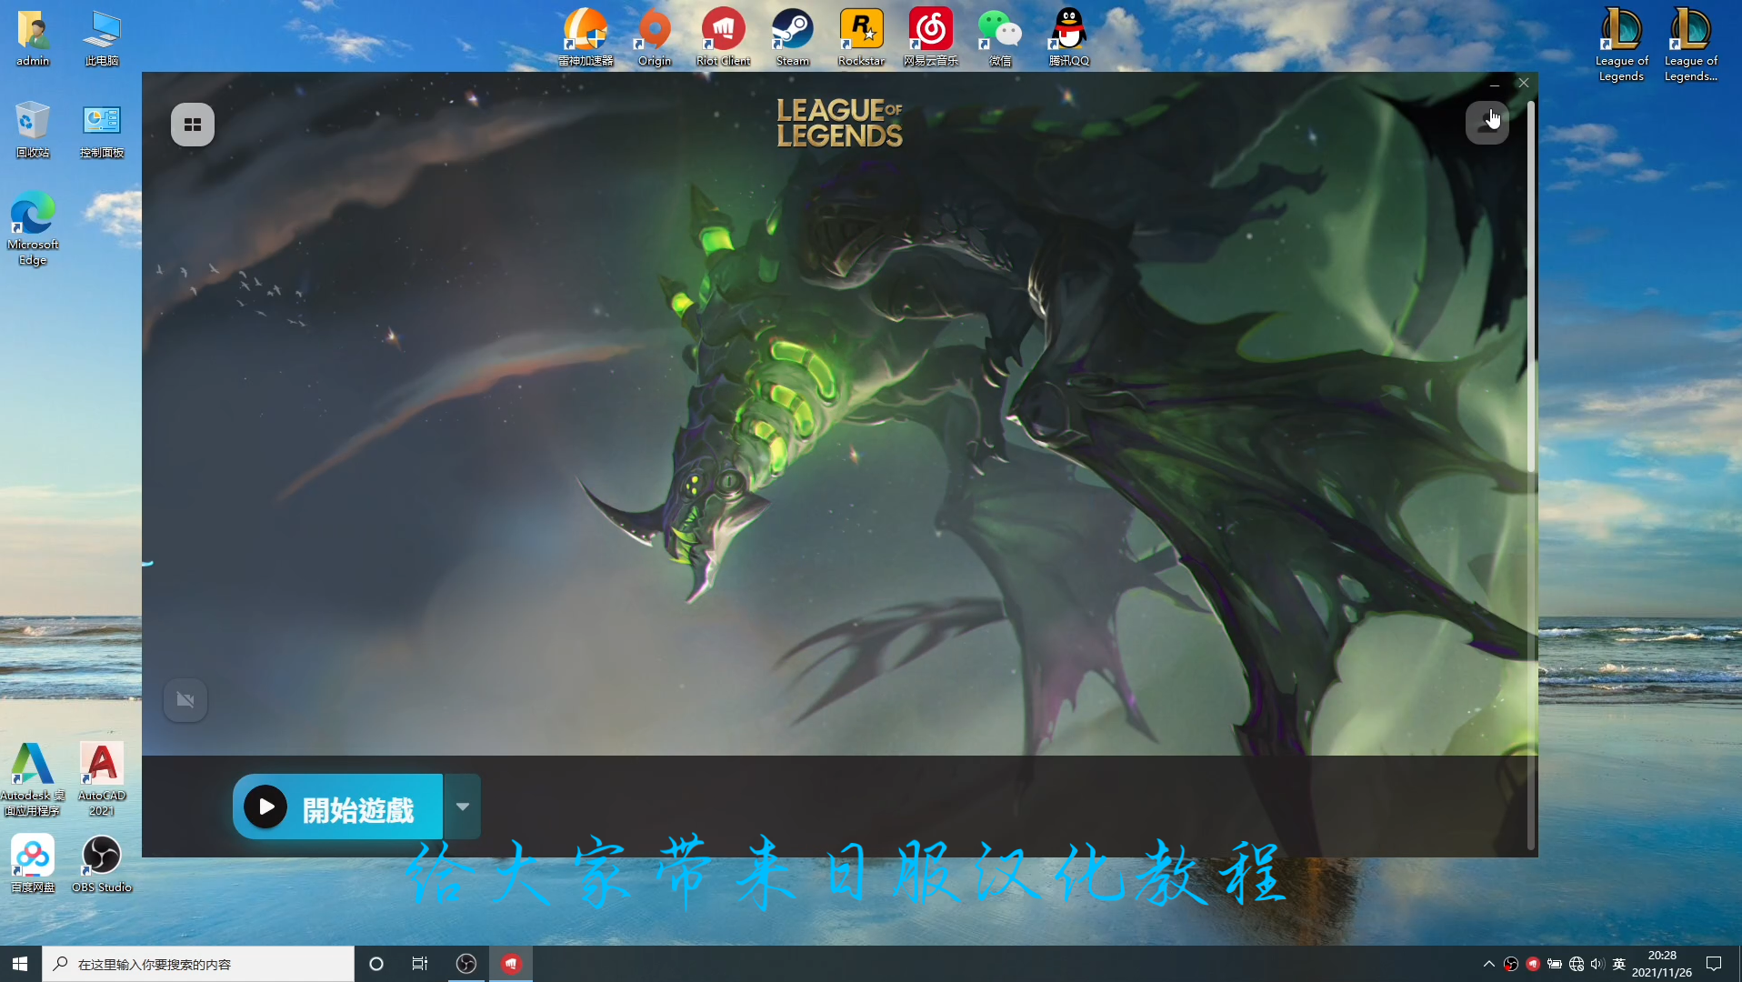Open the 此电脑 desktop icon
The image size is (1742, 982).
102,38
